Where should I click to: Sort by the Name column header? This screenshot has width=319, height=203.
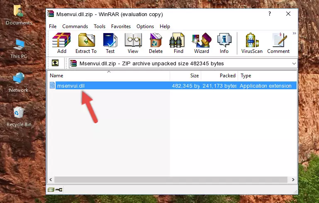pos(109,76)
